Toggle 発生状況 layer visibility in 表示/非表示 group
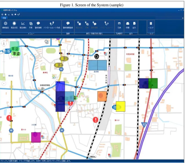The height and width of the screenshot is (163, 185). click(x=79, y=25)
